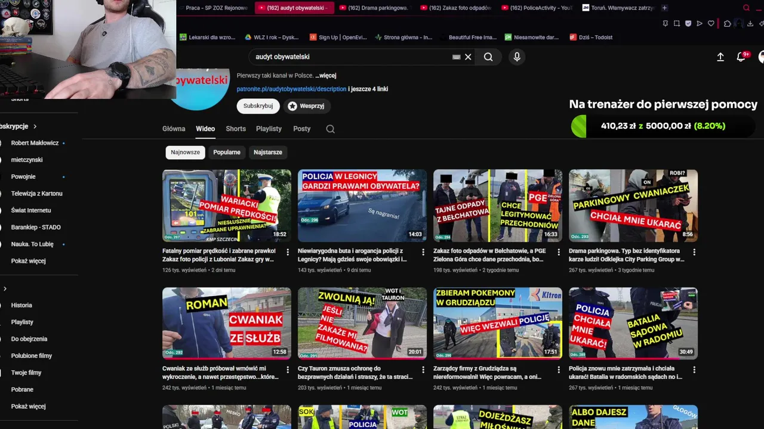764x429 pixels.
Task: Open 'i jeszcze 4 linki' links popup
Action: 368,89
